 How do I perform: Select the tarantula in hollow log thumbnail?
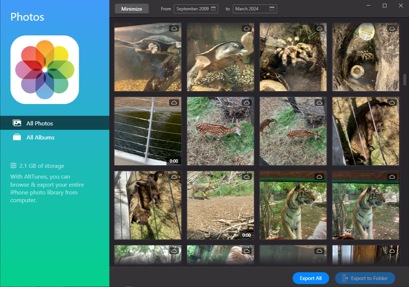click(366, 57)
